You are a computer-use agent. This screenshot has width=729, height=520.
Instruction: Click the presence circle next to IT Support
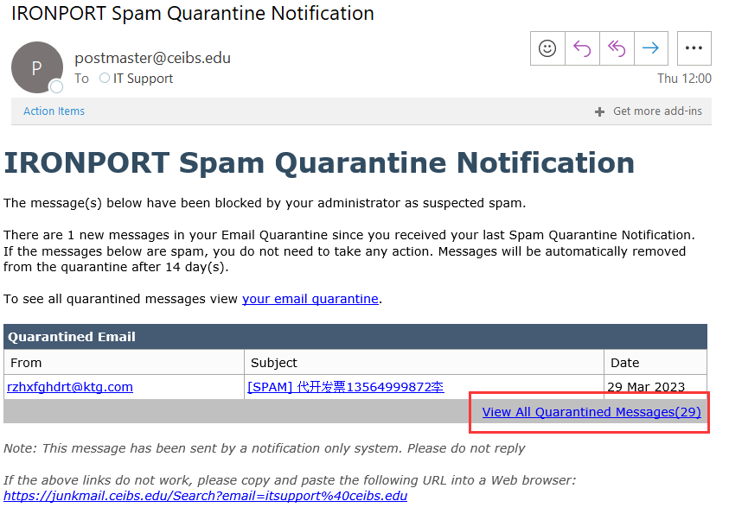click(105, 78)
